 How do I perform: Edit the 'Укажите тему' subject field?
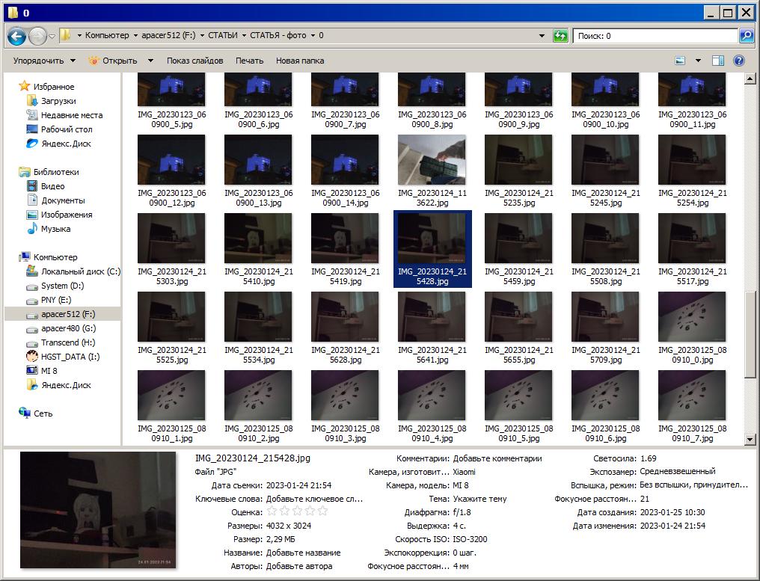(x=479, y=499)
